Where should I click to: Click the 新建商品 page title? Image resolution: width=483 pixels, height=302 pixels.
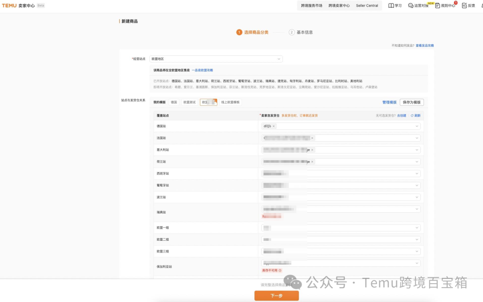[130, 21]
